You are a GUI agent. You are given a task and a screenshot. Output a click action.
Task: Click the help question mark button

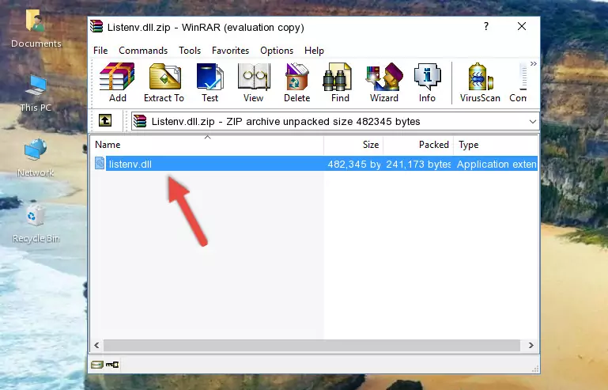(486, 26)
